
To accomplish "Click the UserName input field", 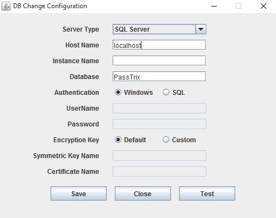I will pos(160,108).
